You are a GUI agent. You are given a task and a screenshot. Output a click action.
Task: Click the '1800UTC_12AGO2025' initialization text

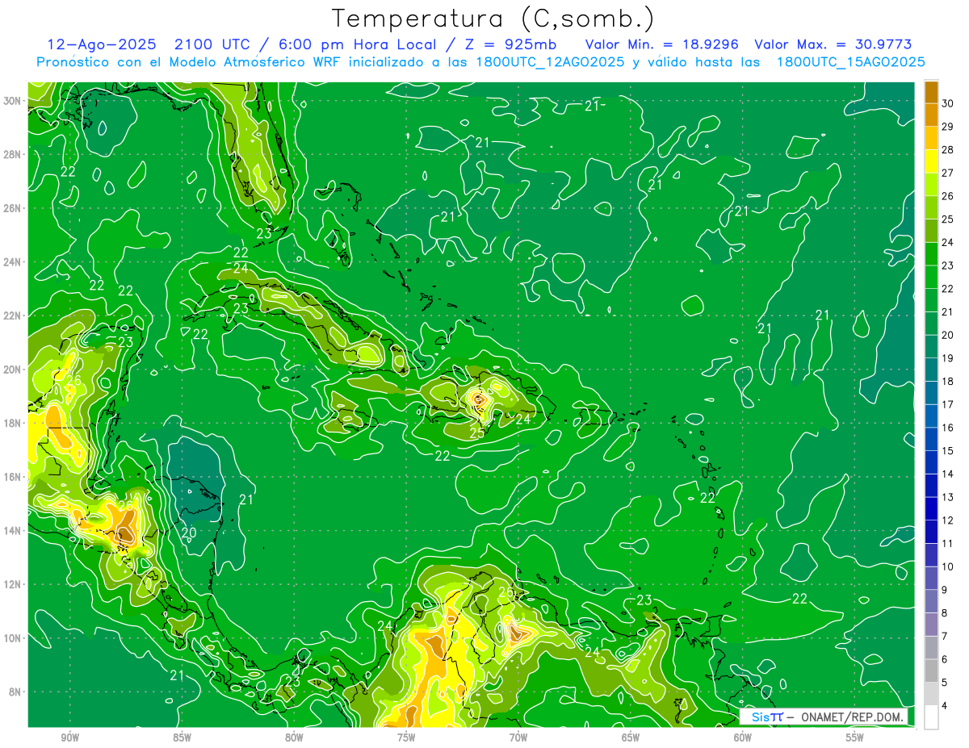click(x=551, y=62)
